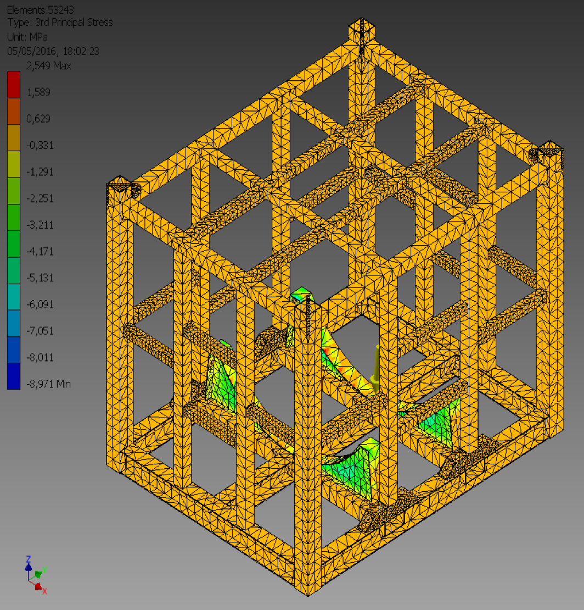Click the blue Z axis arrow of triad
Viewport: 584px width, 610px height.
pos(29,563)
